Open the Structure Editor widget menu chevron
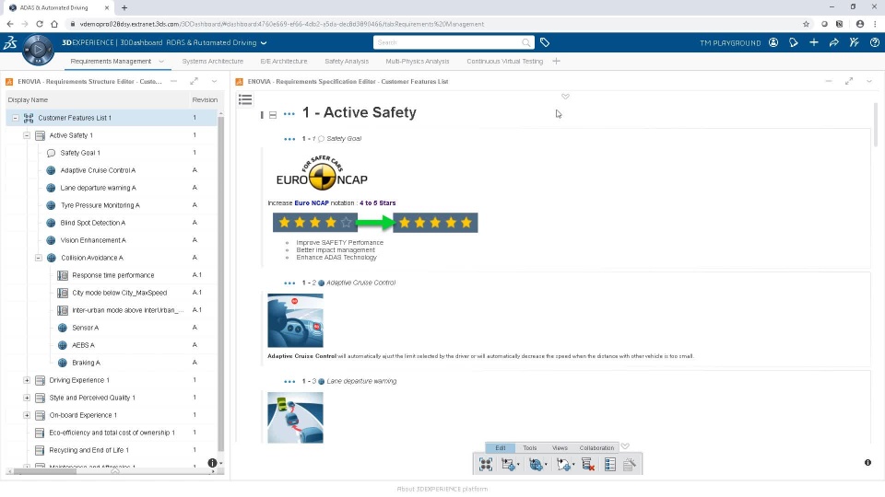This screenshot has width=885, height=497. [x=215, y=81]
